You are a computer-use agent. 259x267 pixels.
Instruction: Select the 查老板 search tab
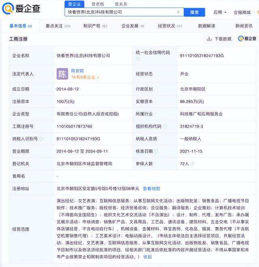(98, 4)
